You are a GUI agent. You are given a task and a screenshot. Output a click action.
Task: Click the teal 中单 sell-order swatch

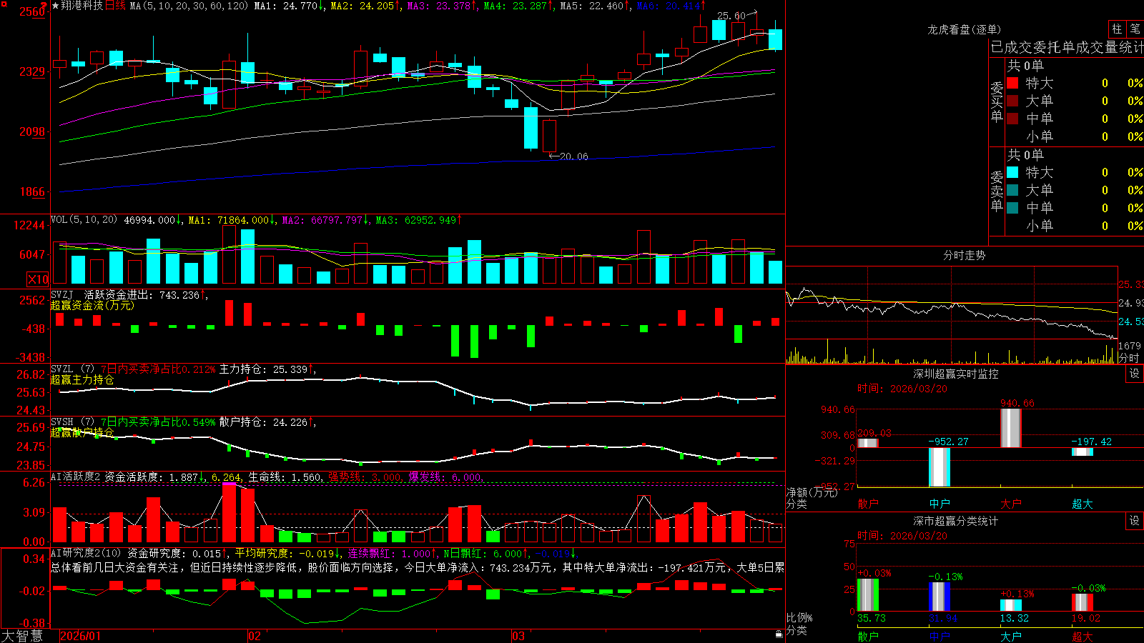point(1012,208)
